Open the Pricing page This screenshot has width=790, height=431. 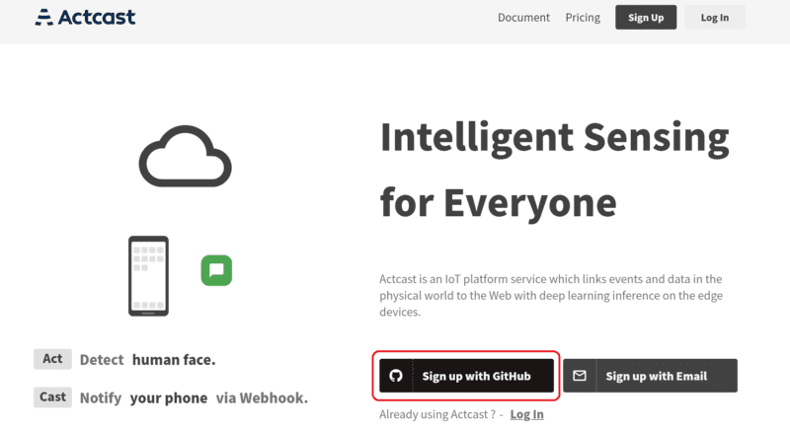(583, 18)
